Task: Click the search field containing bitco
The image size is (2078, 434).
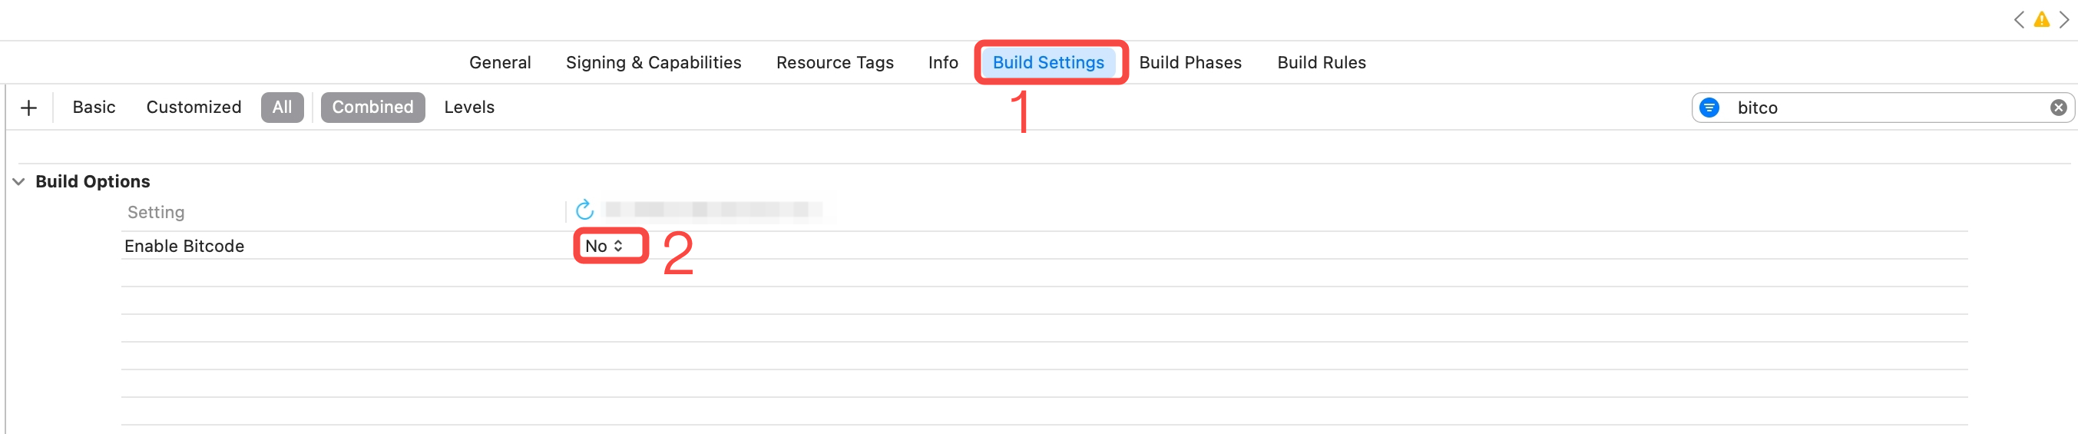Action: pyautogui.click(x=1880, y=108)
